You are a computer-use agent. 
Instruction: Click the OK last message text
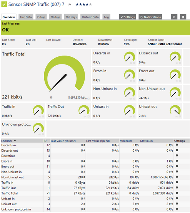tap(5, 30)
